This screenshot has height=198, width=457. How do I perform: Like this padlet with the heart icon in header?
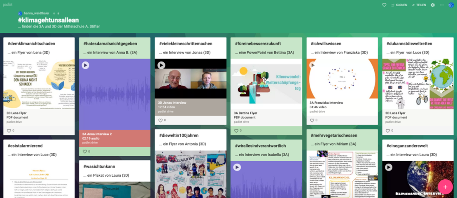(384, 5)
